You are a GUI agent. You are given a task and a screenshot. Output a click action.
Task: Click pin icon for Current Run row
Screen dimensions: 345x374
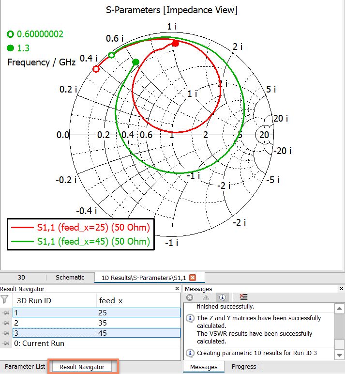6,343
